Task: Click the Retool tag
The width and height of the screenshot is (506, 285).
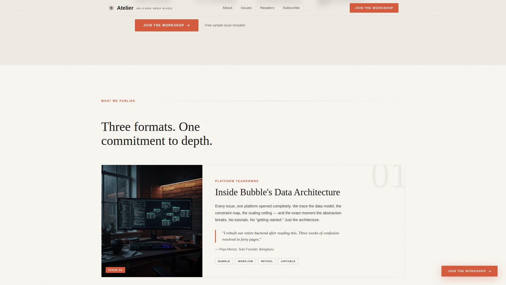Action: [267, 261]
